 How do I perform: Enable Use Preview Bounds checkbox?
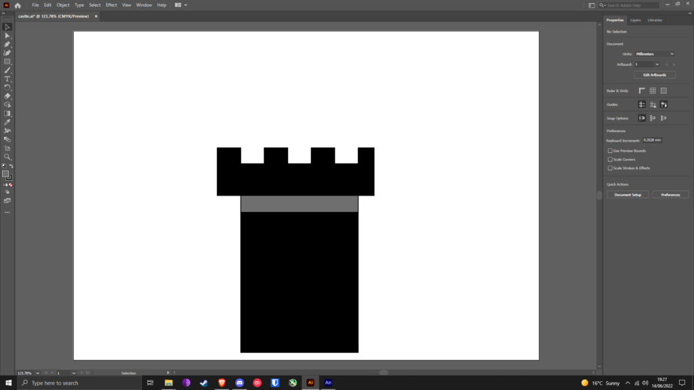[610, 151]
